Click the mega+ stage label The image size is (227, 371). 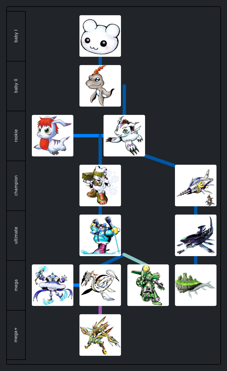(16, 335)
